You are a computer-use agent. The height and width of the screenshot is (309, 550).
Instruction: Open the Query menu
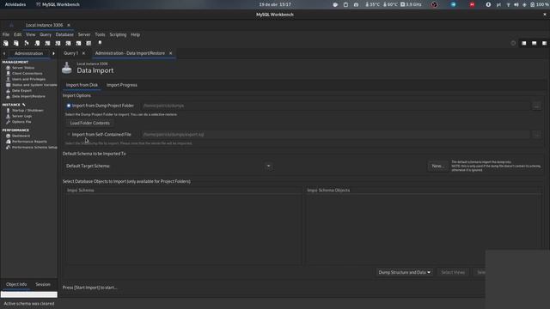point(46,34)
